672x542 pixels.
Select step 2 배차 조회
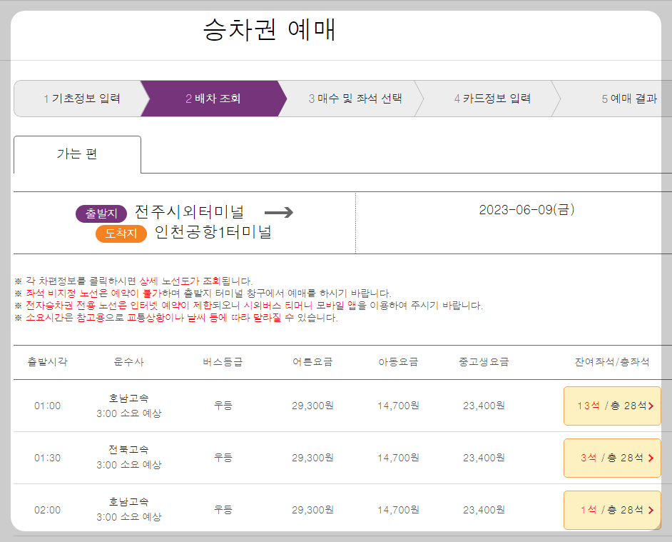pos(213,99)
